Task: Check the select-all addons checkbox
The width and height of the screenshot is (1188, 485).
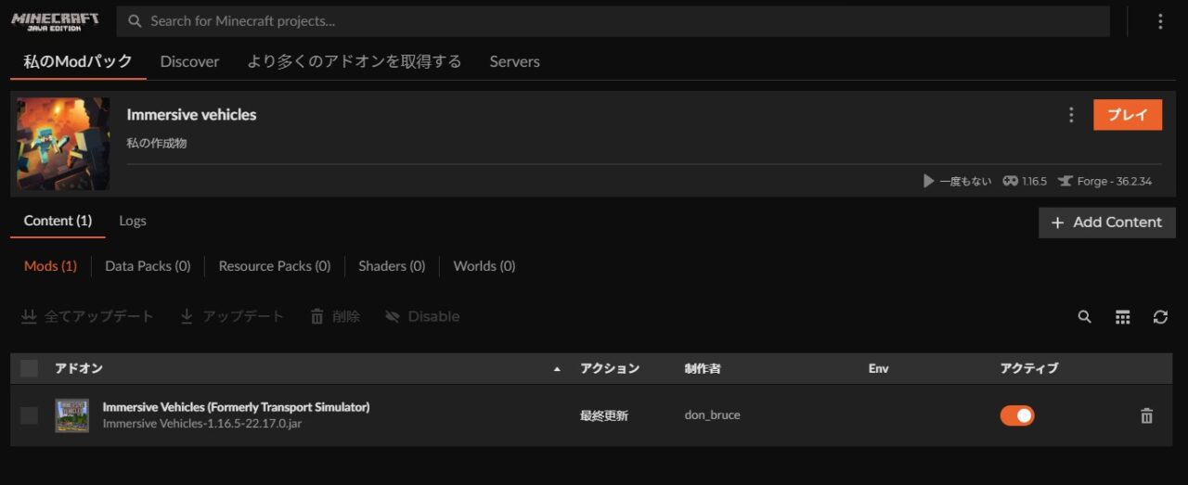Action: point(29,368)
